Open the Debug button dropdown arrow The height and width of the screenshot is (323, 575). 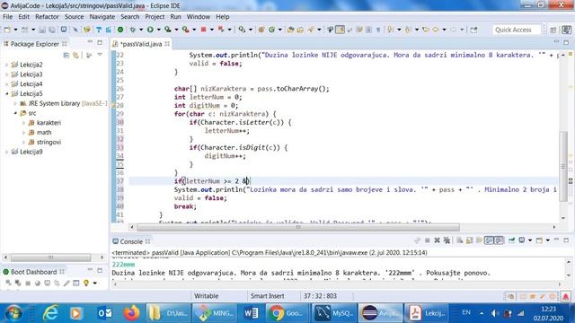(141, 30)
